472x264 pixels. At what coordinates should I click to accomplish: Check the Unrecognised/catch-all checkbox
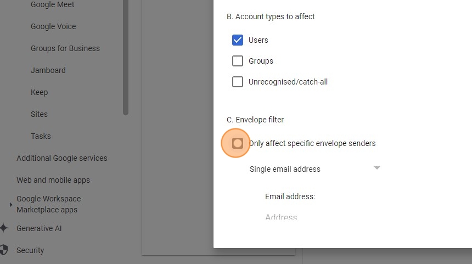pos(238,82)
